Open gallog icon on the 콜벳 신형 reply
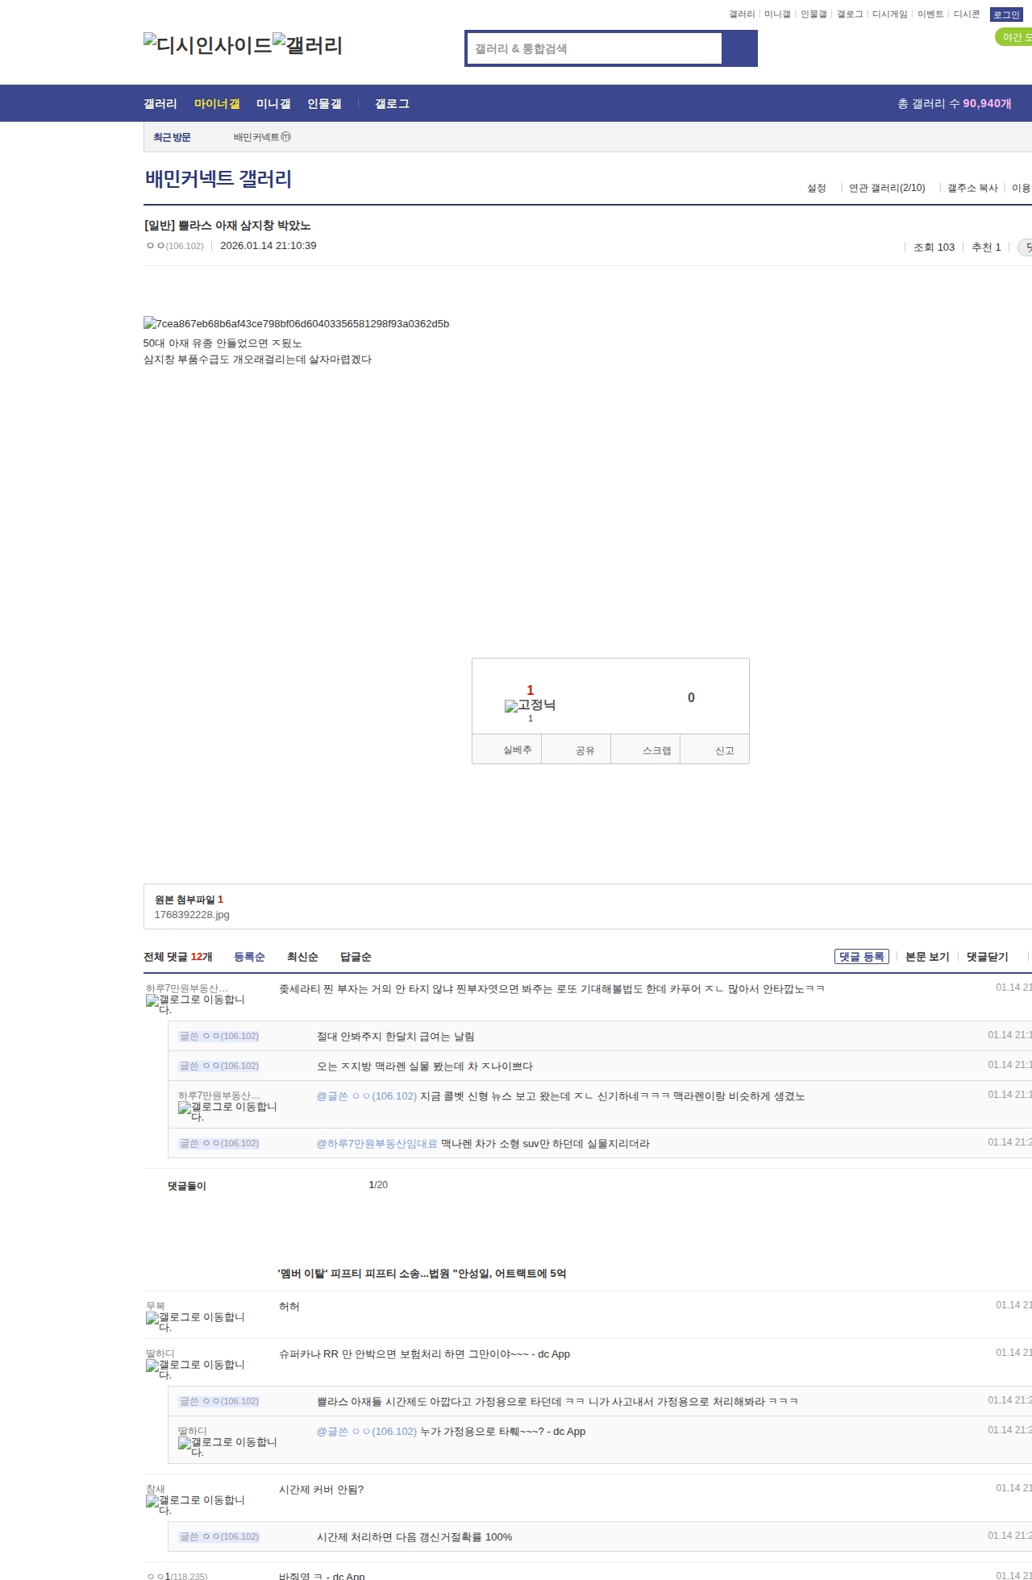 pyautogui.click(x=227, y=1111)
